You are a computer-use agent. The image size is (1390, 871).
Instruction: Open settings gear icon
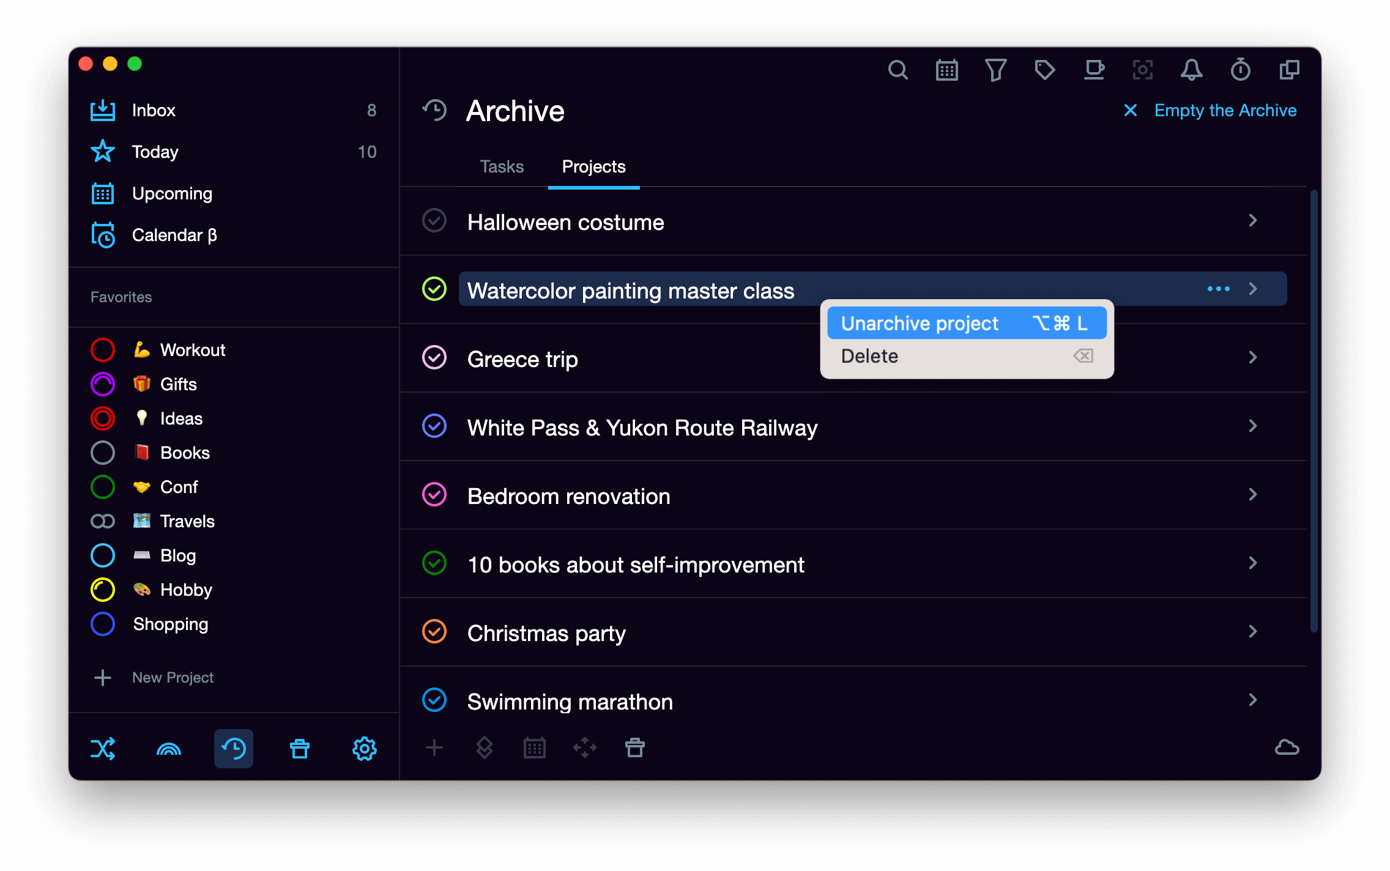tap(365, 748)
